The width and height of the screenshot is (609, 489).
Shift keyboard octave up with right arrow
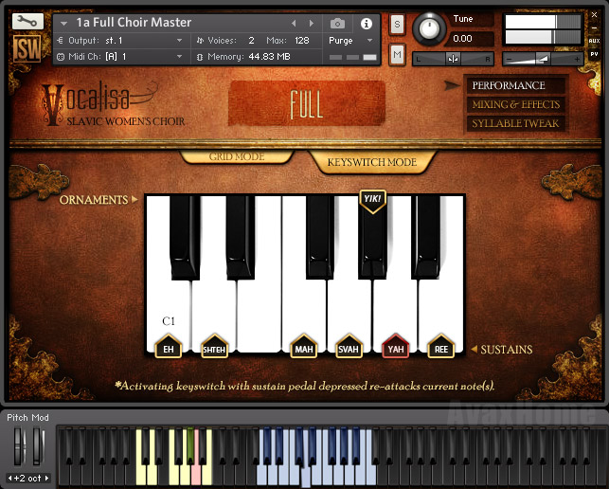point(47,479)
